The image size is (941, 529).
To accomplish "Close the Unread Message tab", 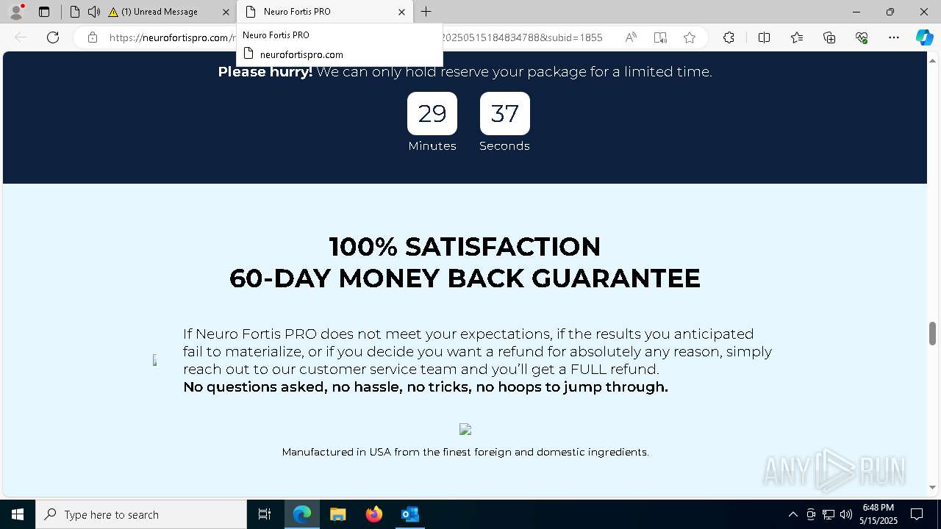I will (226, 12).
